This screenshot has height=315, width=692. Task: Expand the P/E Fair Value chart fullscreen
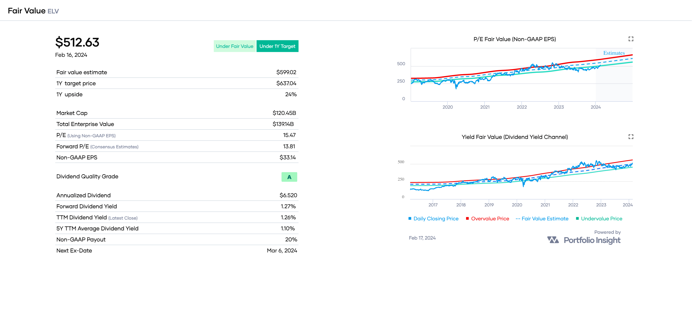[631, 39]
